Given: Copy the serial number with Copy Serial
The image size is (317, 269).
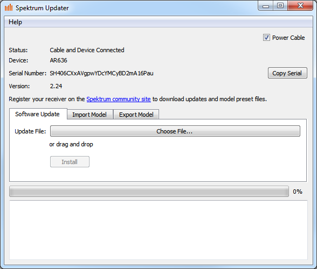Looking at the screenshot, I should click(287, 73).
